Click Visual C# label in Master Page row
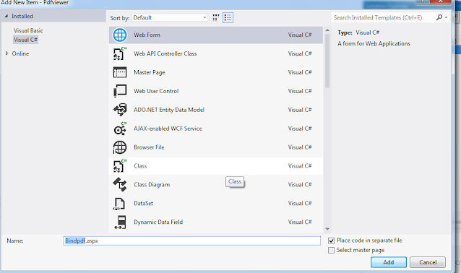This screenshot has width=461, height=273. click(300, 72)
